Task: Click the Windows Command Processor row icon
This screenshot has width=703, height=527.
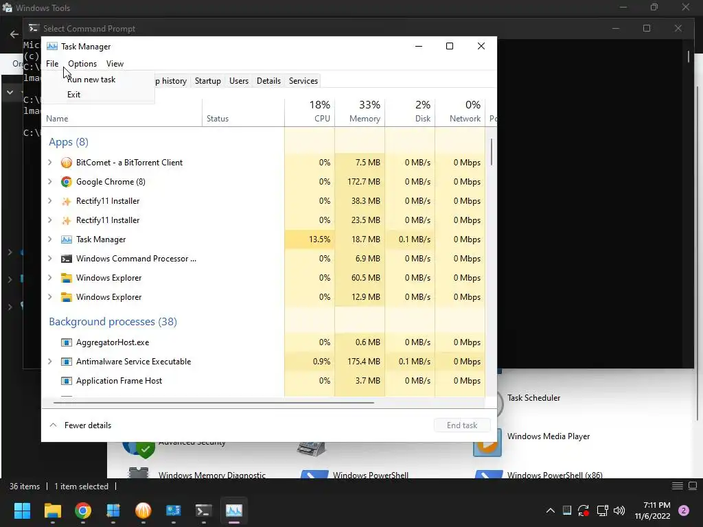Action: (x=67, y=259)
